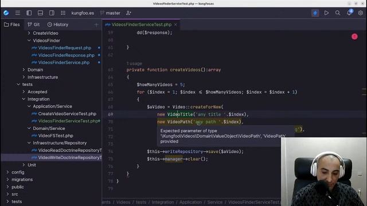Open the kungfoo.es workspace selector

tap(83, 13)
